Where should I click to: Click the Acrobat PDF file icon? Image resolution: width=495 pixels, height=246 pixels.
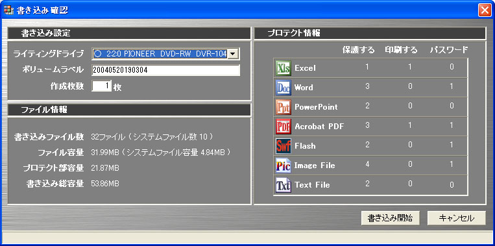[283, 127]
